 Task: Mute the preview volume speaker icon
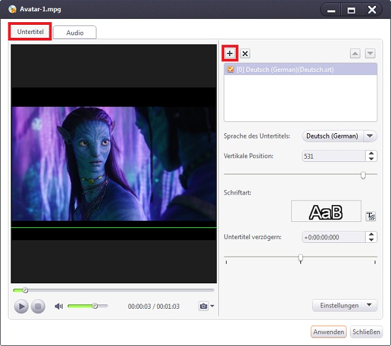tap(59, 306)
